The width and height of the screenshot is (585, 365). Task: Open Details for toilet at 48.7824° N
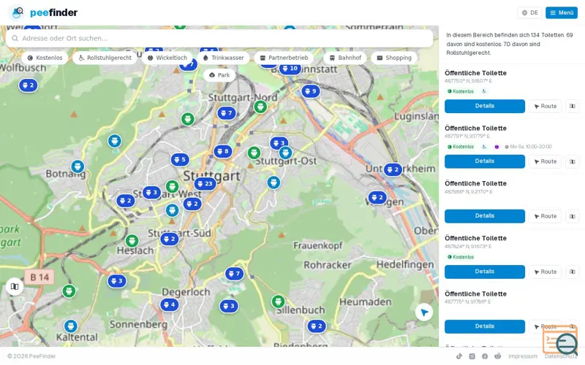click(x=485, y=272)
